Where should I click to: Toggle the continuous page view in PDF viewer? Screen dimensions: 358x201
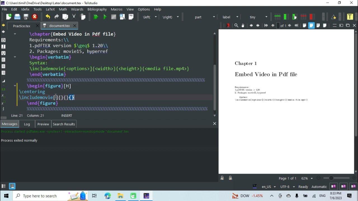(311, 25)
